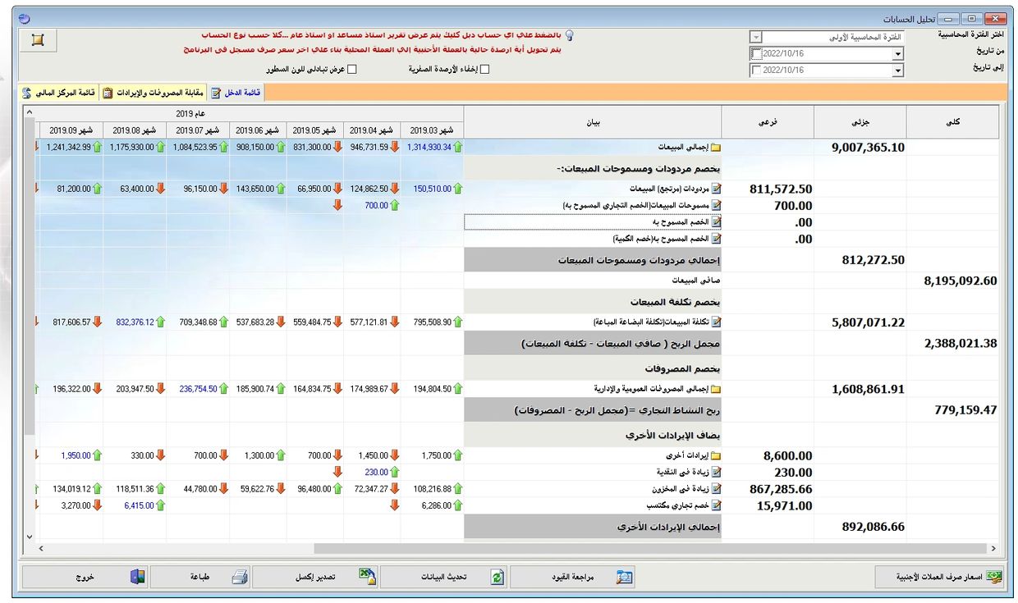Click the yellow frame icon button at top left
This screenshot has height=603, width=1018.
click(37, 39)
